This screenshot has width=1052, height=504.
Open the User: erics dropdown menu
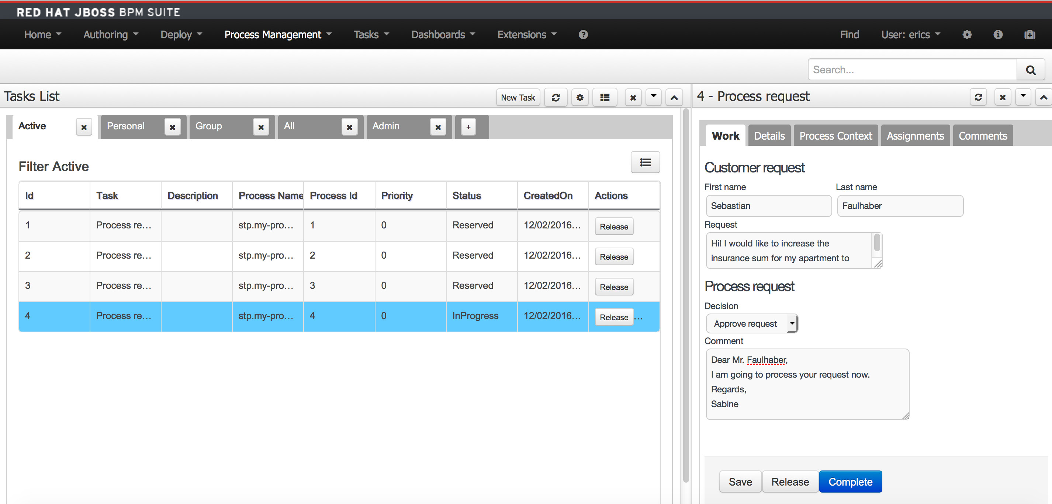click(910, 35)
